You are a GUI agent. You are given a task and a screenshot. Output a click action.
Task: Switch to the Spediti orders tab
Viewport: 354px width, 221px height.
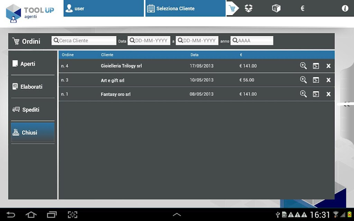coord(33,109)
